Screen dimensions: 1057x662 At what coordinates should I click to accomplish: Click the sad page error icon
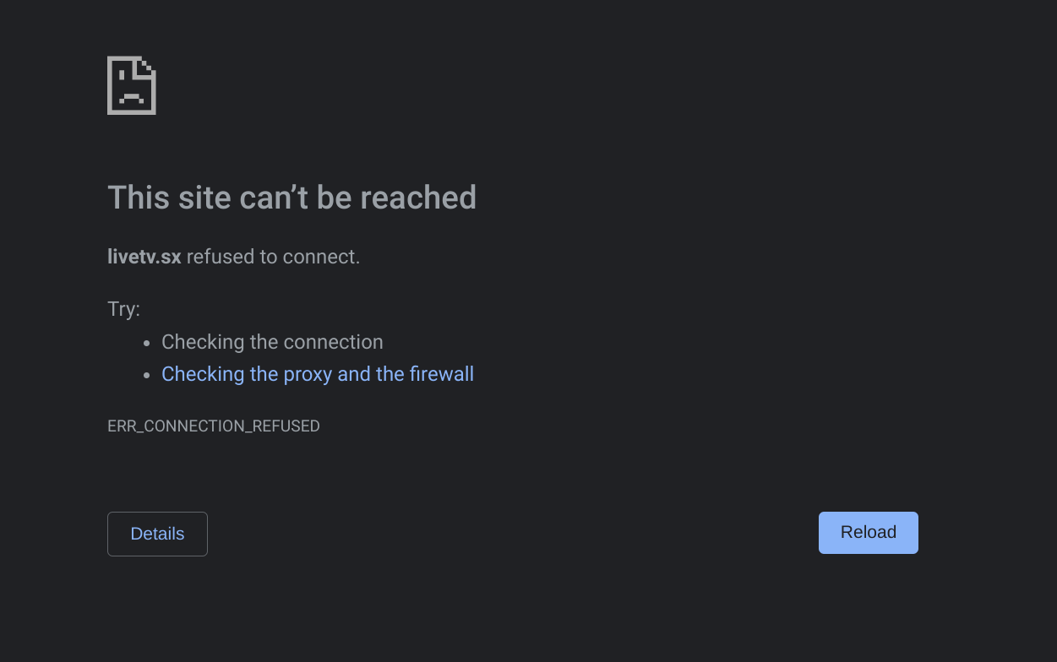pos(131,85)
